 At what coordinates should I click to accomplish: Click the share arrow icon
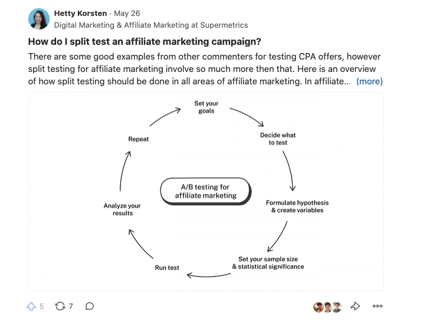(355, 306)
